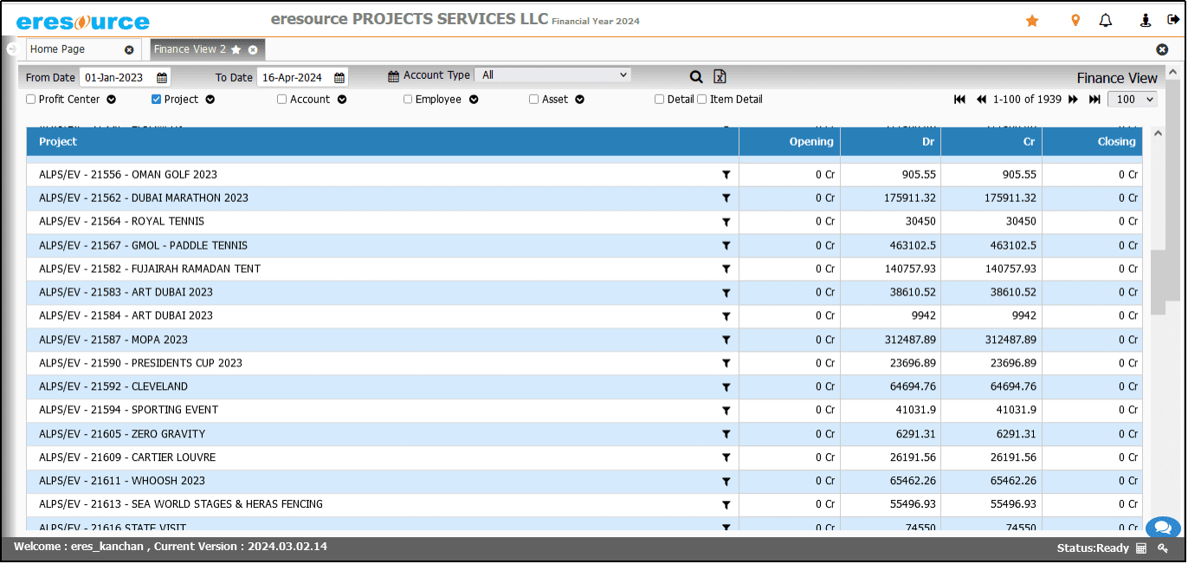The height and width of the screenshot is (564, 1188).
Task: Click the logout icon in header
Action: pyautogui.click(x=1173, y=20)
